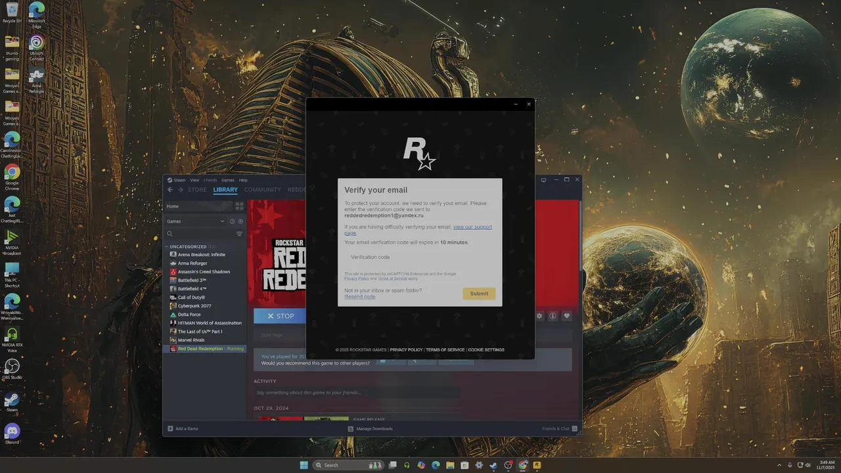Select Battlefield 3 in library
Image resolution: width=841 pixels, height=473 pixels.
coord(204,280)
